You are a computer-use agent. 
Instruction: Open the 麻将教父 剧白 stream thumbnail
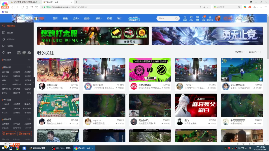tap(196, 105)
